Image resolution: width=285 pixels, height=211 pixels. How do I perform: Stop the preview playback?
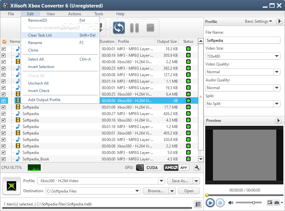(220, 203)
